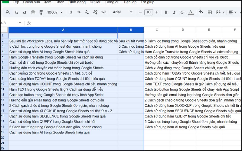Click the search icon in toolbar
The width and height of the screenshot is (242, 151).
pyautogui.click(x=8, y=12)
